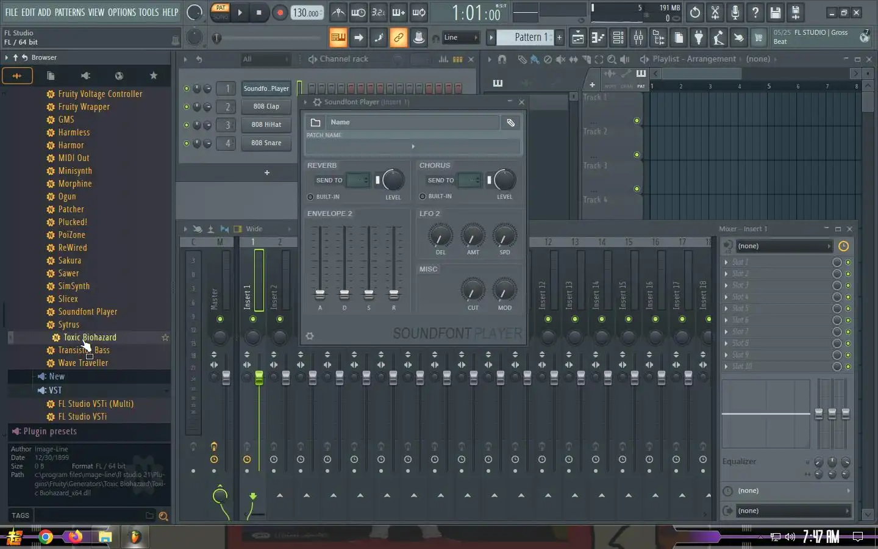Image resolution: width=878 pixels, height=549 pixels.
Task: Mute the 808 Snare channel LED
Action: (187, 143)
